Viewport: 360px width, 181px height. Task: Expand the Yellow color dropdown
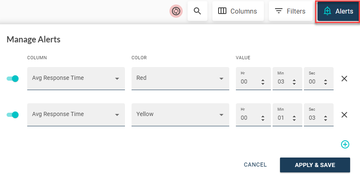(x=180, y=114)
